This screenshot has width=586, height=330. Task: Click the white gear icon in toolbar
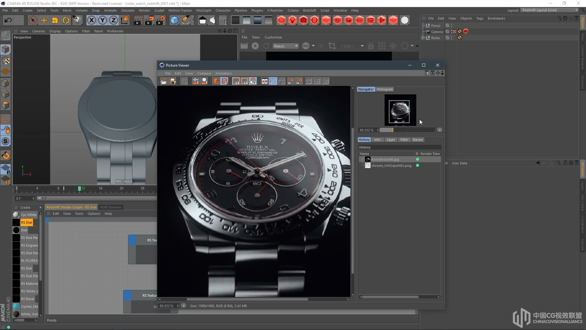pyautogui.click(x=405, y=20)
